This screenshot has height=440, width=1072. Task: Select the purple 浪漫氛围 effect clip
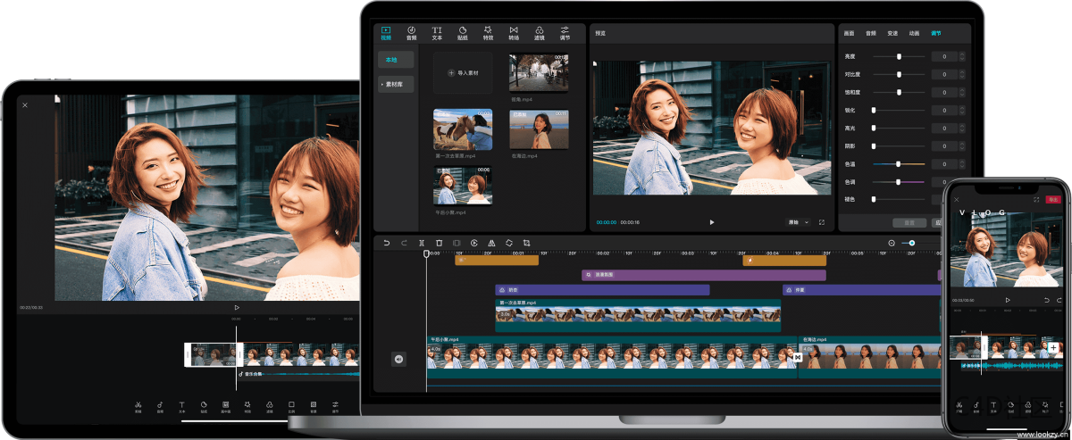pos(702,275)
